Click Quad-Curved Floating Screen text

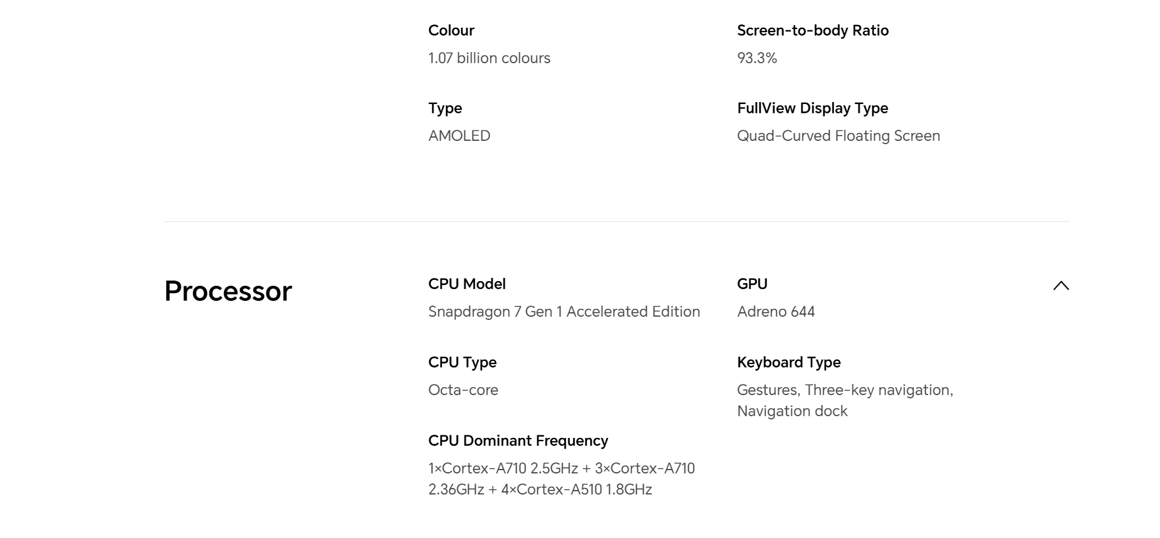pyautogui.click(x=838, y=136)
